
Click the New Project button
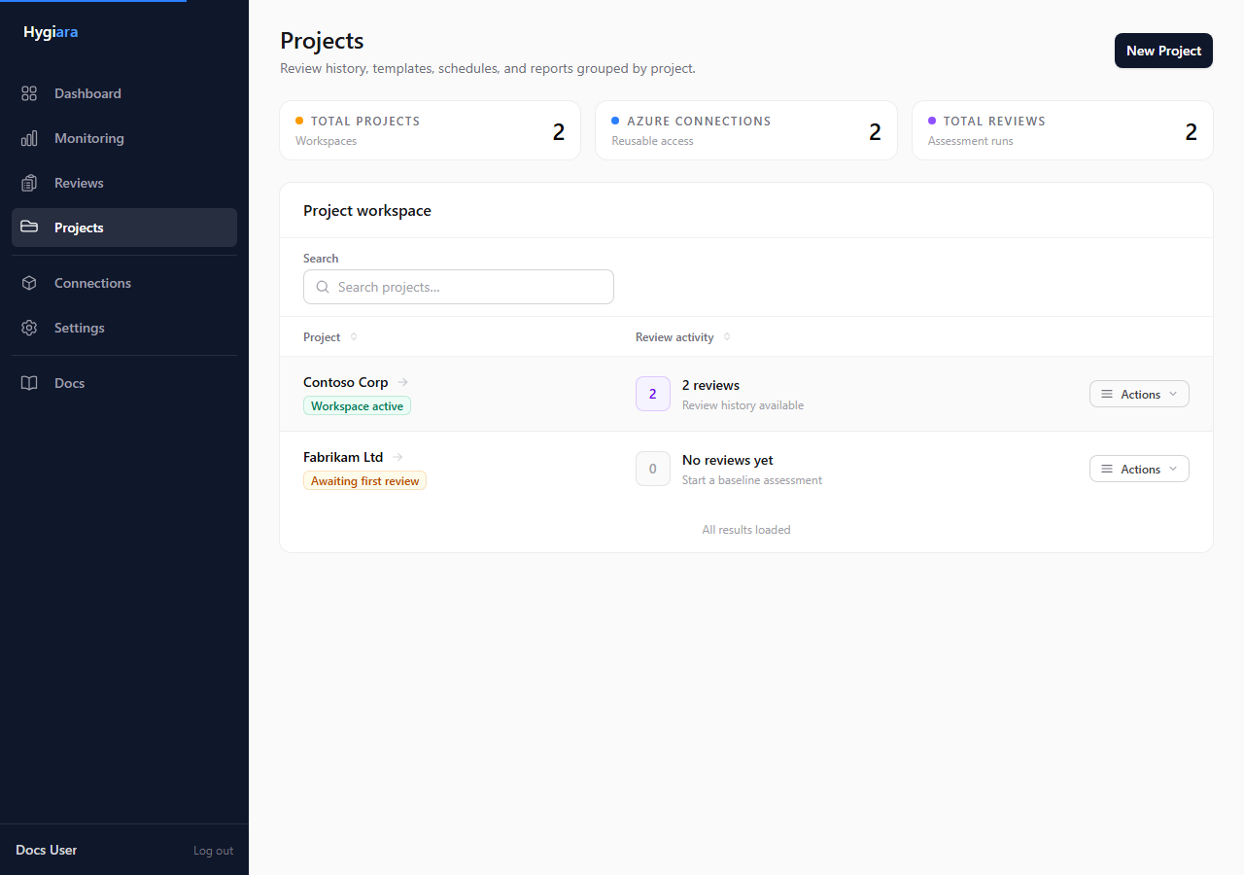pyautogui.click(x=1163, y=51)
